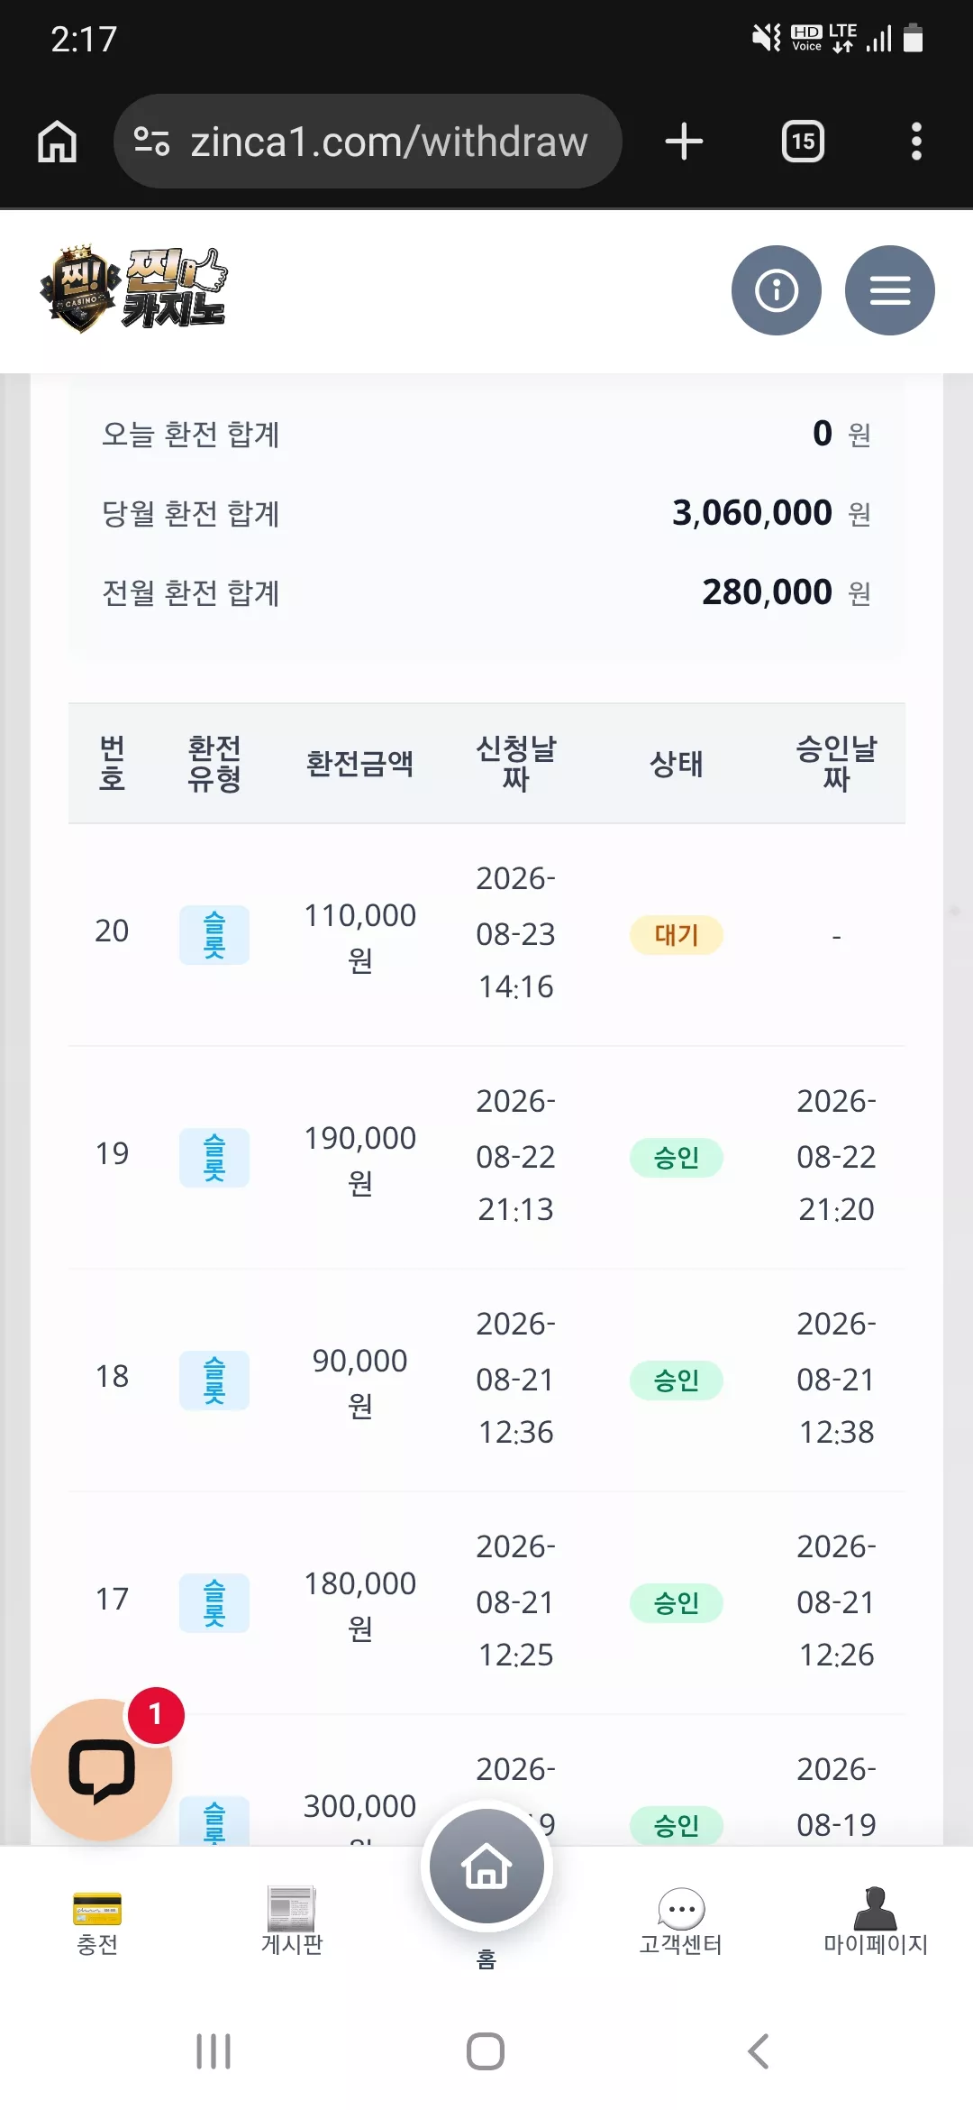Click the 찐카지노 logo

click(133, 289)
